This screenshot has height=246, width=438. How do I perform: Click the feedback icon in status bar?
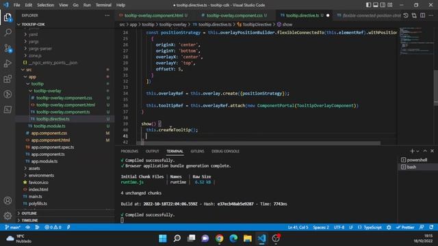pyautogui.click(x=422, y=228)
